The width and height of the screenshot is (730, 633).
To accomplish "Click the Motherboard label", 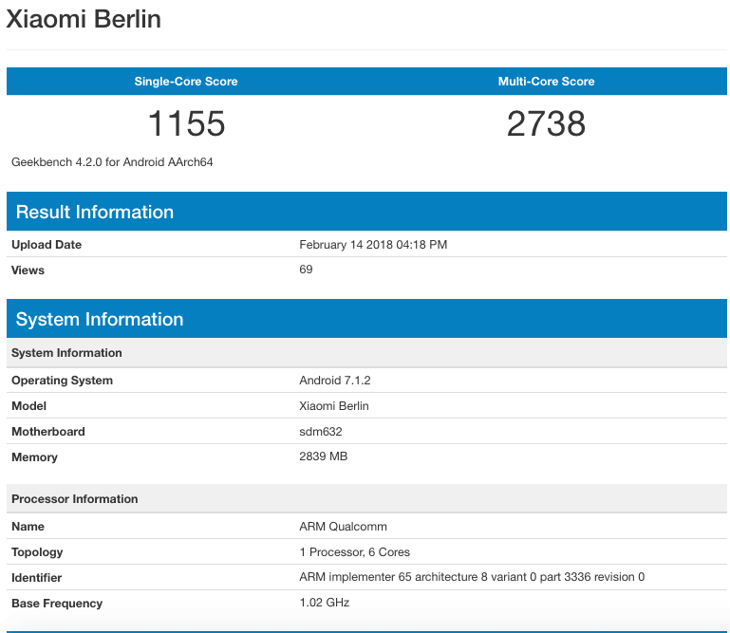I will point(48,432).
